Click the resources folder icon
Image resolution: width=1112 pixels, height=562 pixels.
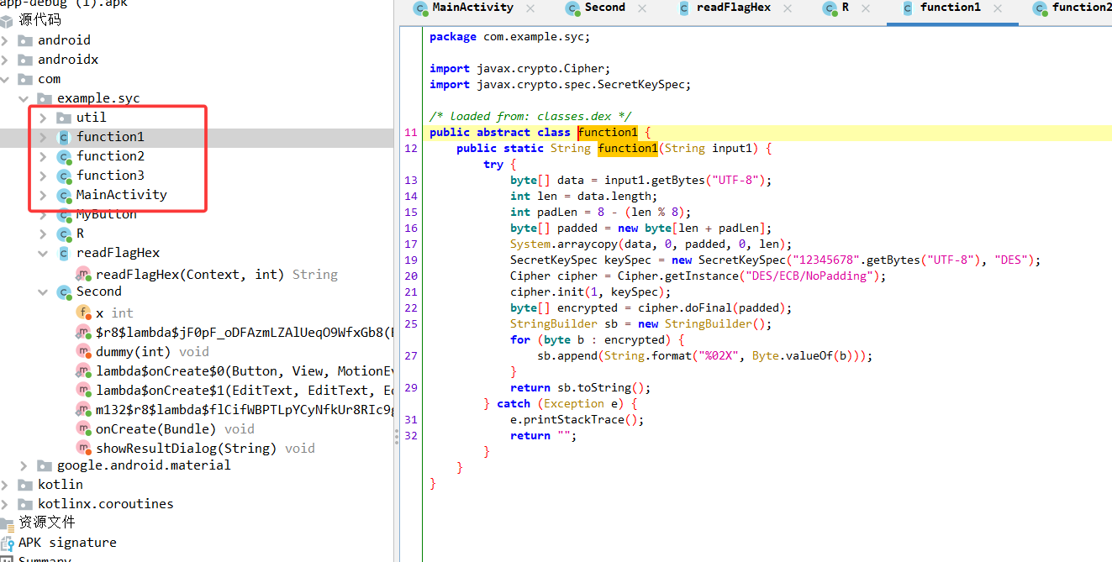pos(7,523)
